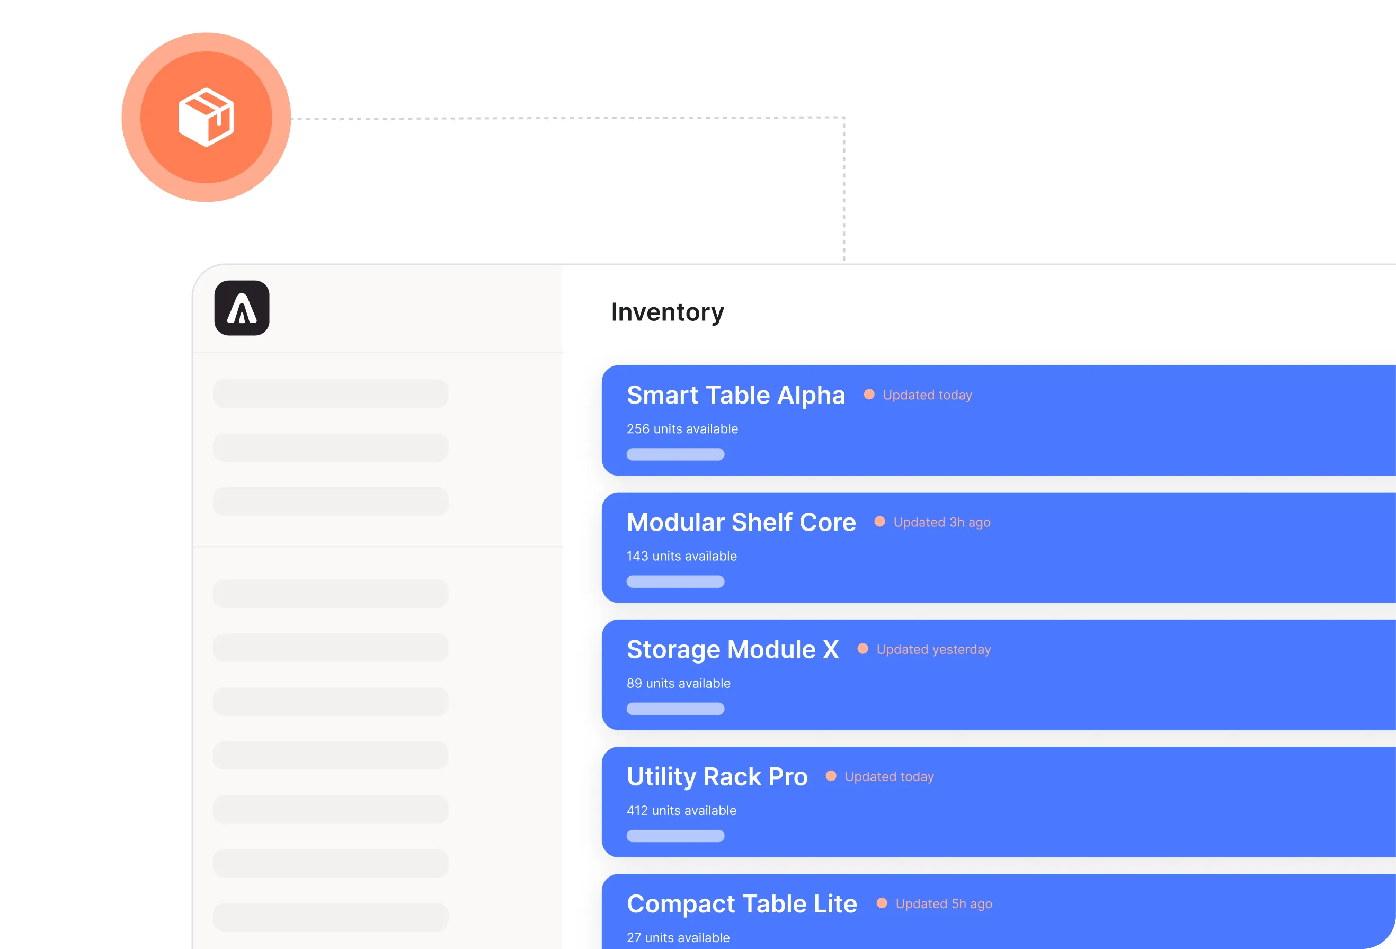Viewport: 1396px width, 949px height.
Task: Click status dot beside Utility Rack Pro
Action: click(x=831, y=776)
